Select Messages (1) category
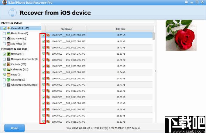This screenshot has width=206, height=133. (x=18, y=54)
